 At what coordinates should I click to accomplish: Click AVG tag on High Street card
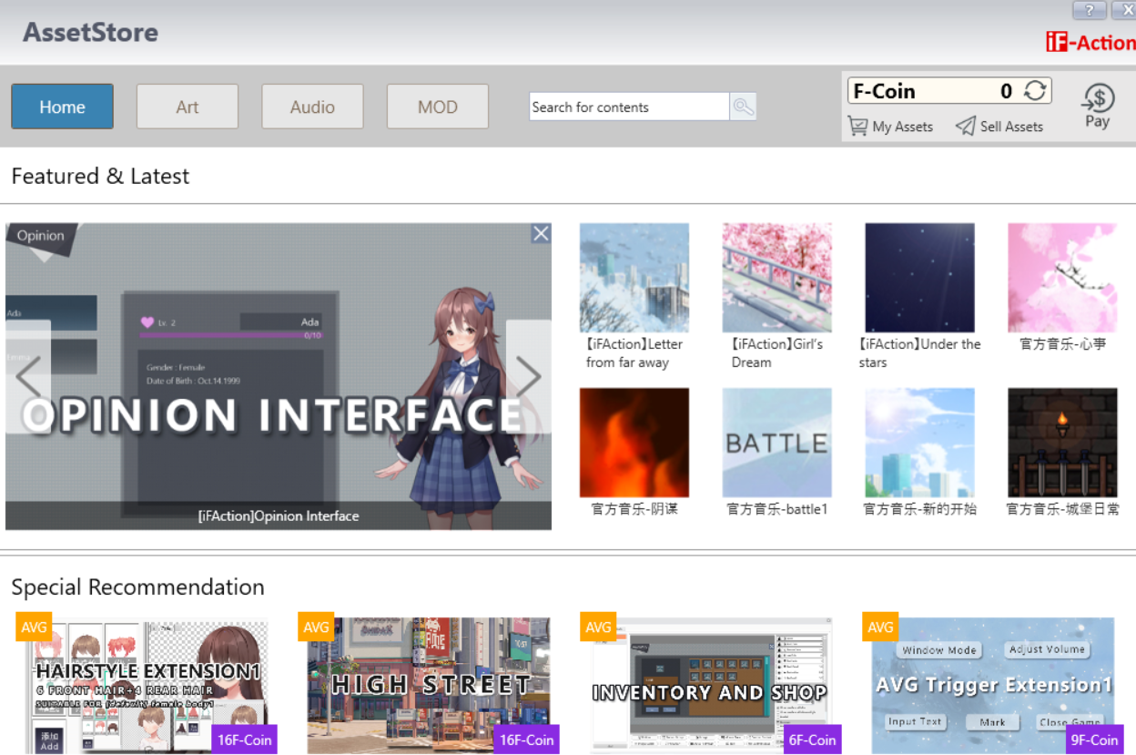pyautogui.click(x=316, y=627)
